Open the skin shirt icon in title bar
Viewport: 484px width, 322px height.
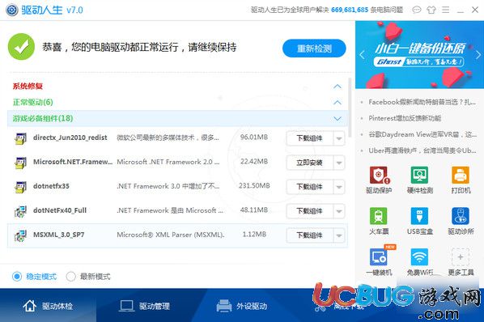tap(431, 10)
